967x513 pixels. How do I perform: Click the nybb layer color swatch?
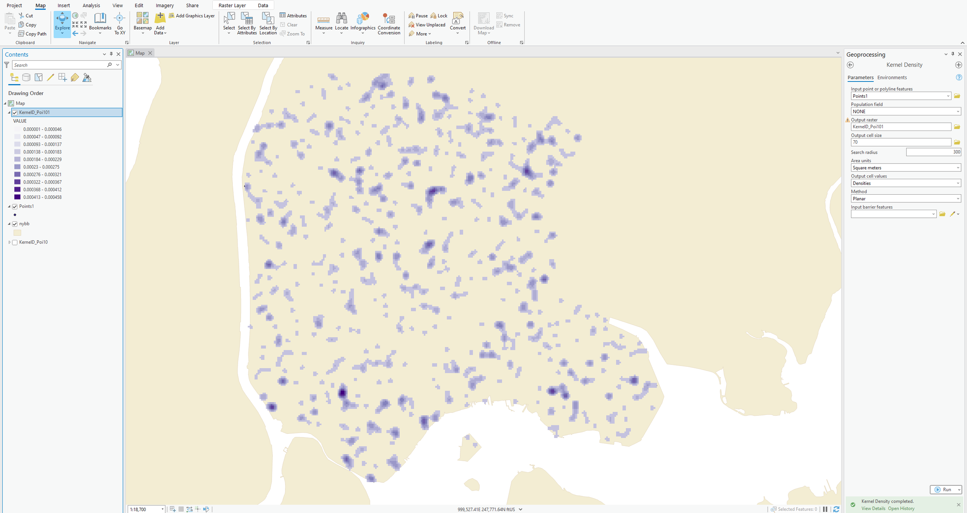click(x=17, y=233)
